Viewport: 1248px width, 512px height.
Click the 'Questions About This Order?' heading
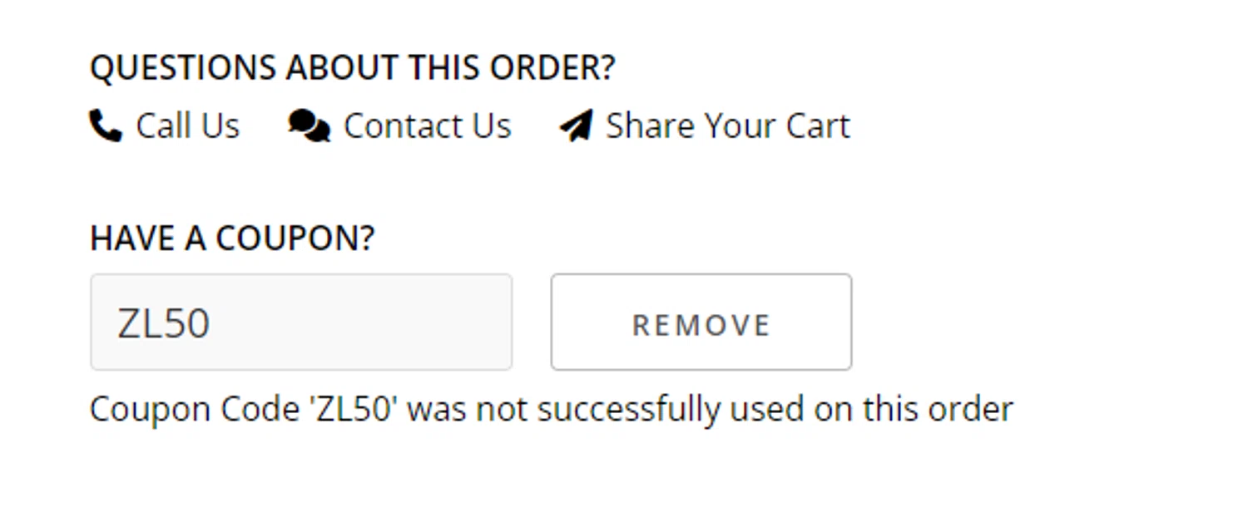[352, 68]
